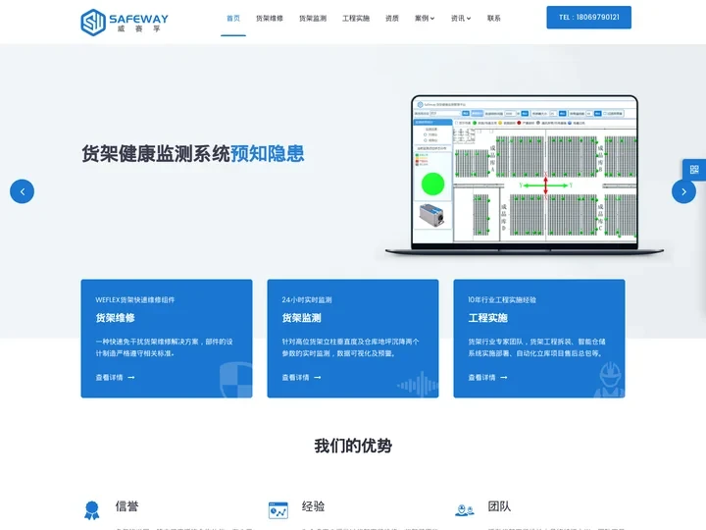Image resolution: width=706 pixels, height=530 pixels.
Task: Click the arrow icon in 货架监测 card
Action: 318,377
